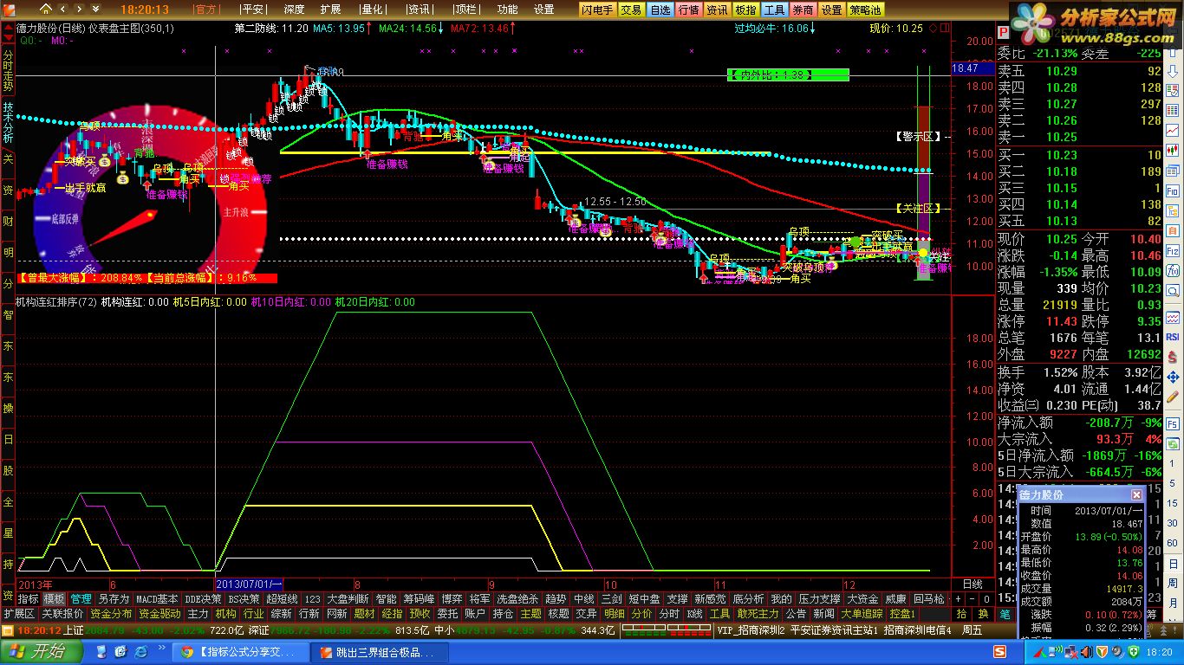Select the 周 period in right sidebar
Screen dimensions: 1184x665
pyautogui.click(x=1174, y=583)
